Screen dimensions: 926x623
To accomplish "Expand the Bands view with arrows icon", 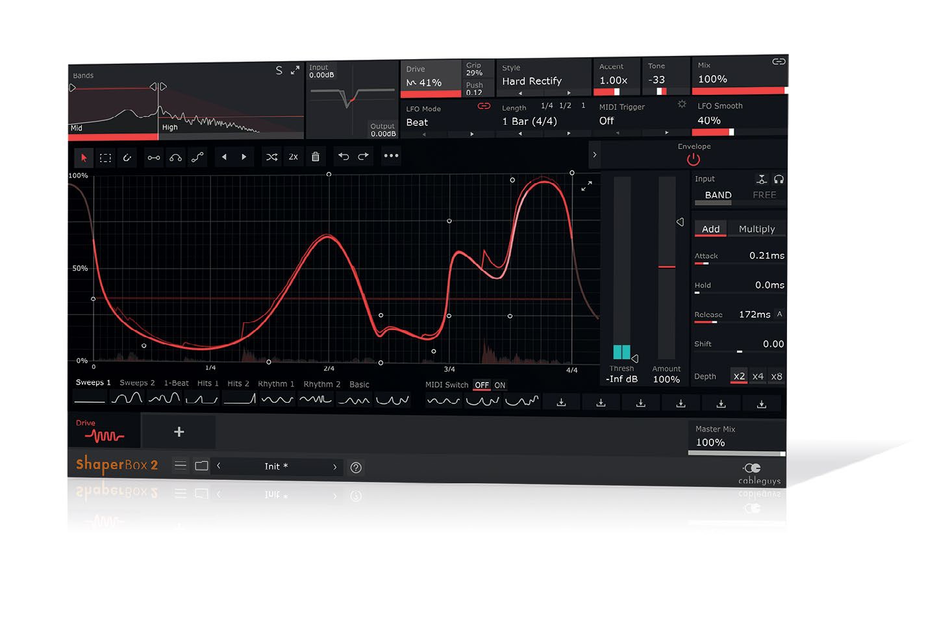I will (x=295, y=70).
